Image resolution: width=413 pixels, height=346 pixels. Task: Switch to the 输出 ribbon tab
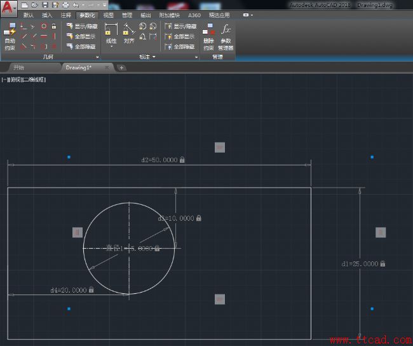(x=146, y=15)
